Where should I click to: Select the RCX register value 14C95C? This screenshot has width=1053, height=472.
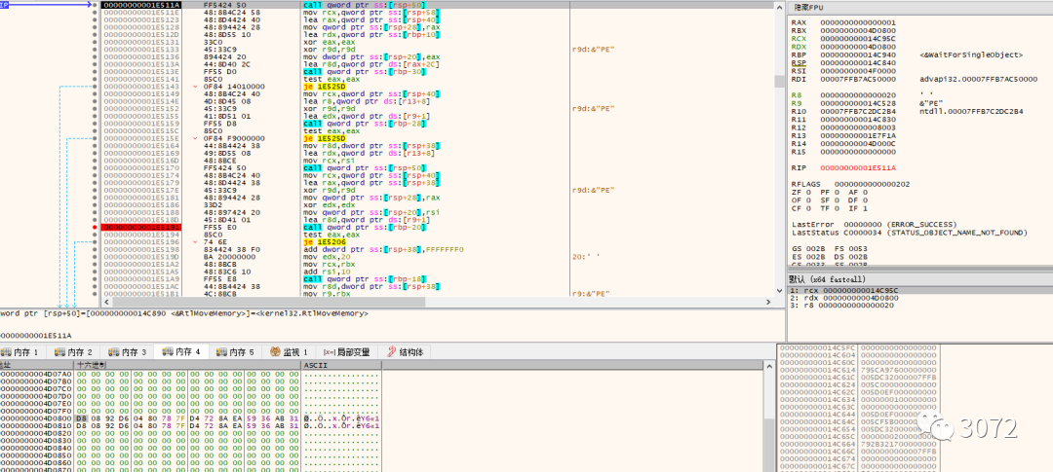pos(857,38)
